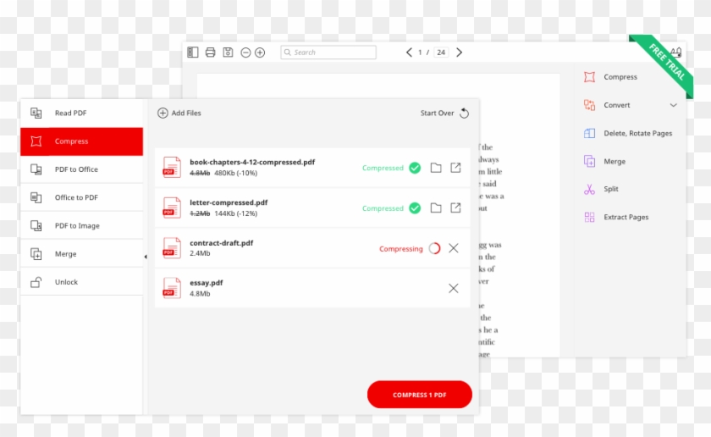Go to next page in viewer

[460, 53]
